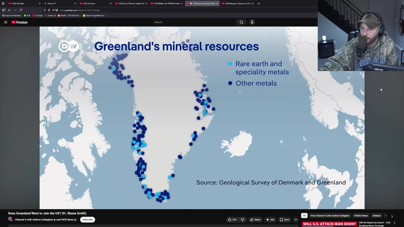
Task: Go back in browser history
Action: (9, 10)
